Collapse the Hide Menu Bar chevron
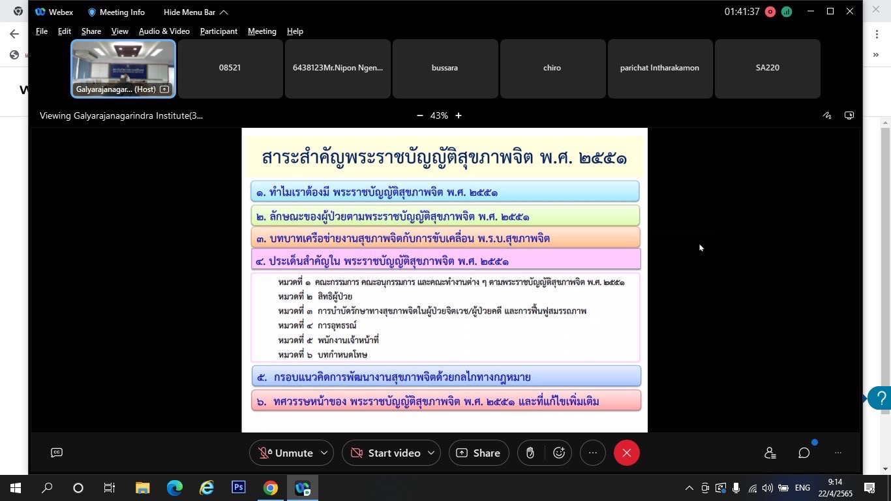This screenshot has height=501, width=891. point(224,12)
